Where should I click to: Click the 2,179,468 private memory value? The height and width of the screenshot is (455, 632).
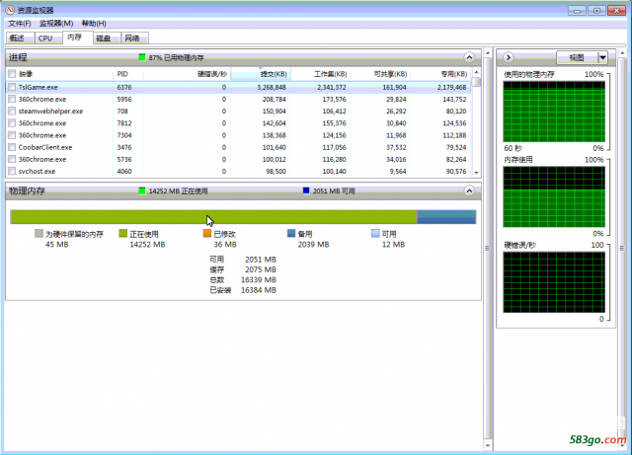point(451,87)
